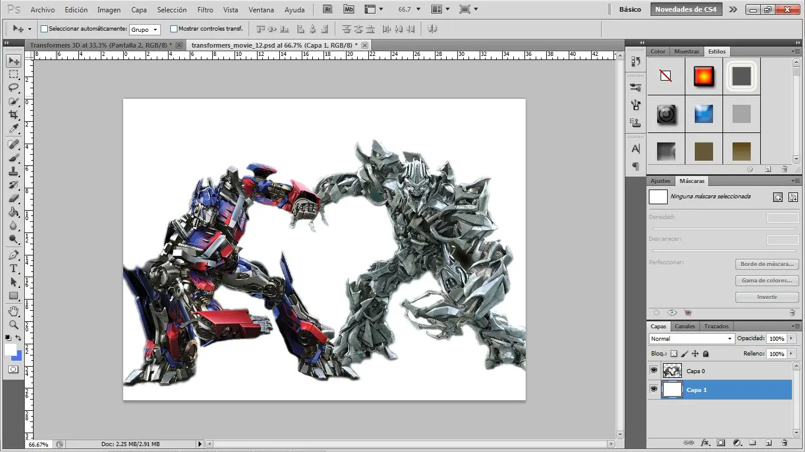Open the Filtro menu
The width and height of the screenshot is (805, 452).
click(205, 10)
